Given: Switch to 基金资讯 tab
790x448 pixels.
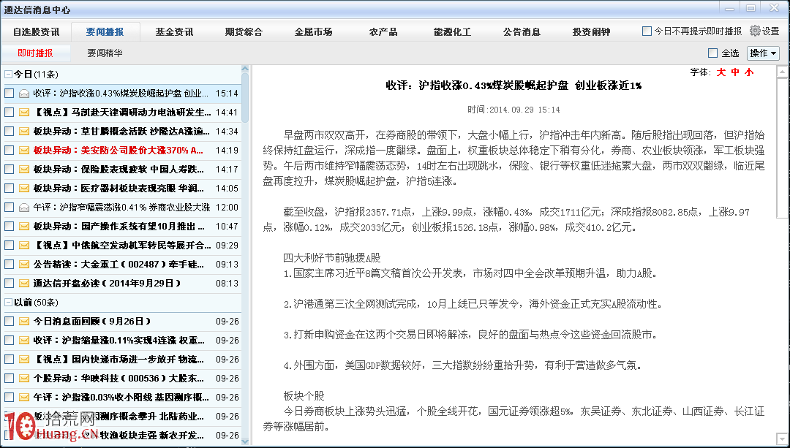Looking at the screenshot, I should click(x=174, y=31).
